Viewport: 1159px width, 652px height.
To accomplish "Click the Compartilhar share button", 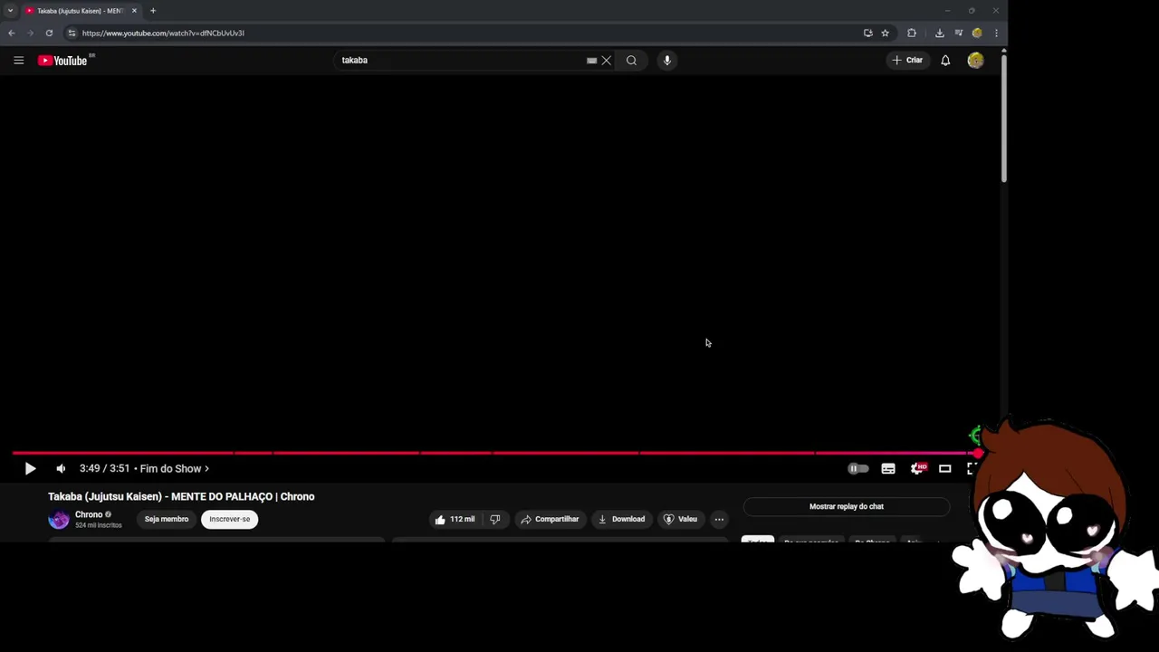I will tap(550, 520).
